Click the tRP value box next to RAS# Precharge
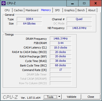The image size is (102, 101). pyautogui.click(x=61, y=56)
